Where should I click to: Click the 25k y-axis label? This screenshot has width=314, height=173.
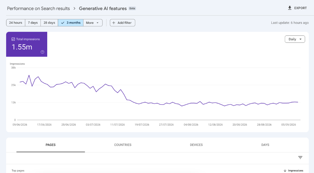[x=13, y=85]
